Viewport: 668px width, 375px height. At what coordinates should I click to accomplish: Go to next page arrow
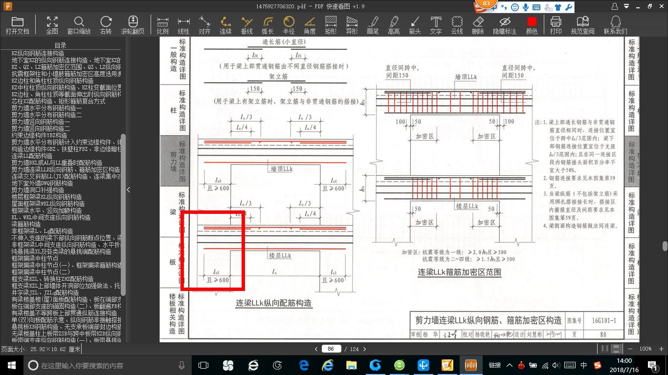pyautogui.click(x=364, y=349)
